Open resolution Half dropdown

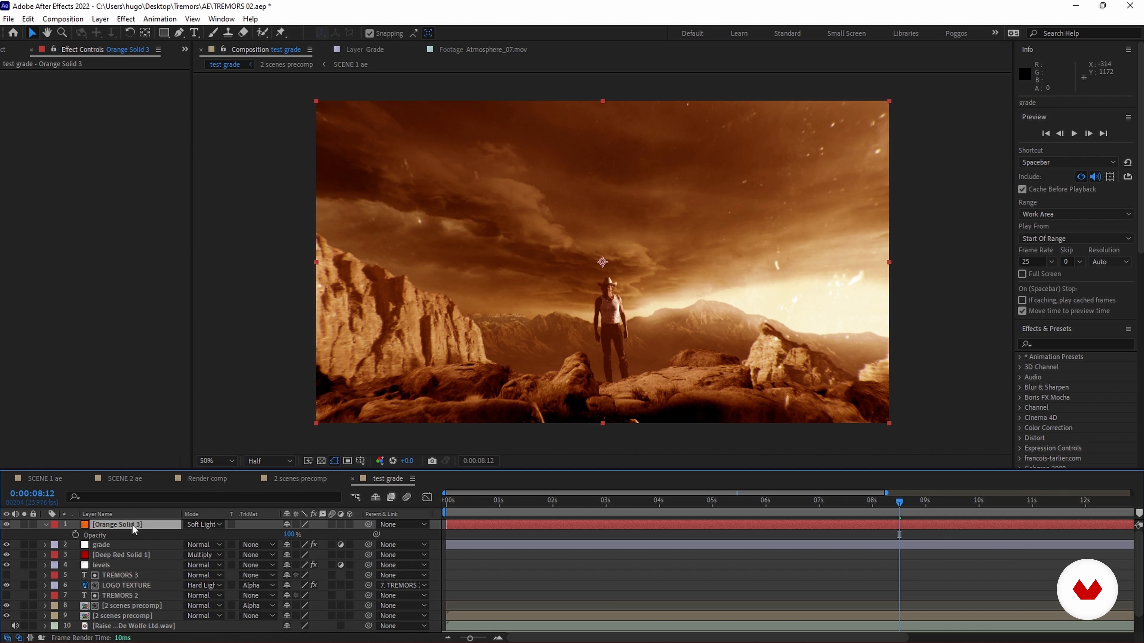[x=270, y=461]
